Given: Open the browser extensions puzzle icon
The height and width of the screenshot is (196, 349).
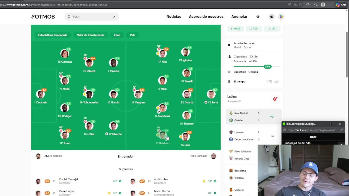Looking at the screenshot, I should [x=308, y=5].
